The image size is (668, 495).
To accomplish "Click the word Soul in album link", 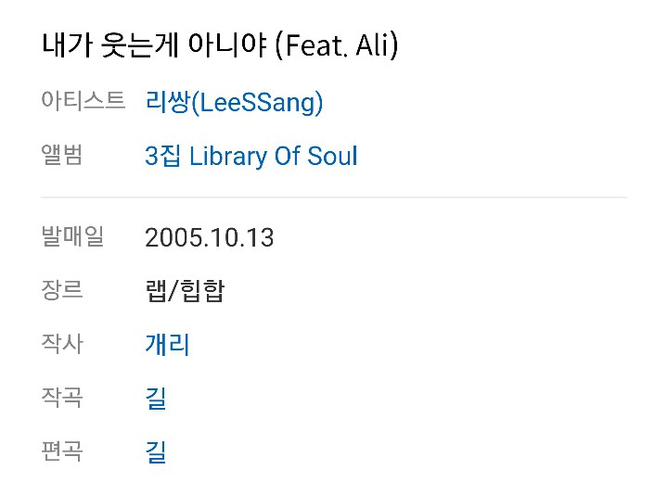I will (332, 156).
